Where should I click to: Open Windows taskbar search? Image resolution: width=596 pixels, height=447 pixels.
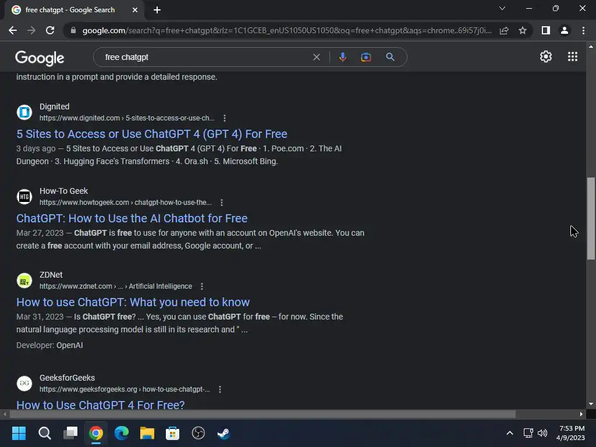[x=44, y=433]
